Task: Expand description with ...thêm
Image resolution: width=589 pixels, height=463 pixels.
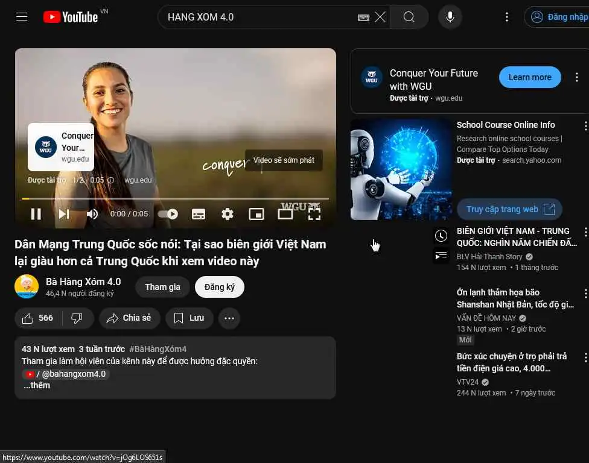Action: click(x=36, y=385)
